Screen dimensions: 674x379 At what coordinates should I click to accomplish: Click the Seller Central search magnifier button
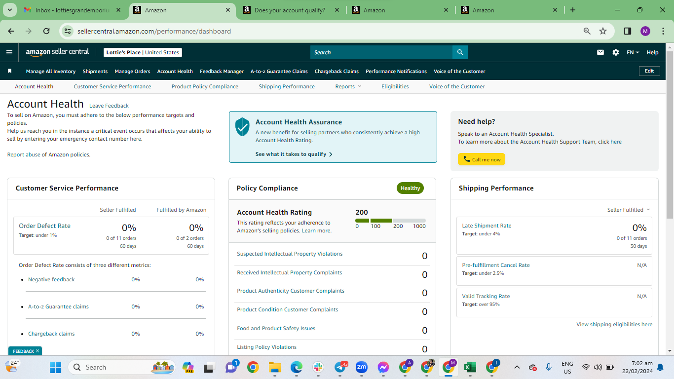[460, 52]
